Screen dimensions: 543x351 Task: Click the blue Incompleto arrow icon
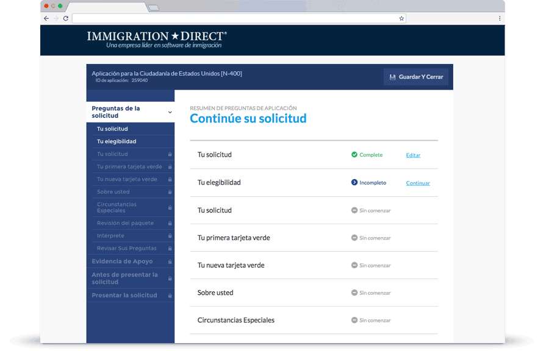coord(354,182)
